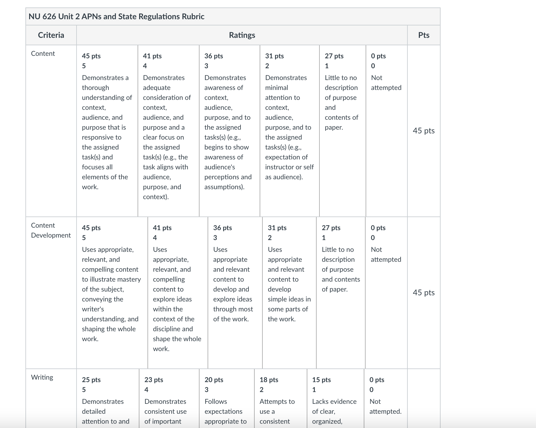The height and width of the screenshot is (428, 536).
Task: Click the rubric title NU 626 Unit 2
Action: pyautogui.click(x=116, y=16)
